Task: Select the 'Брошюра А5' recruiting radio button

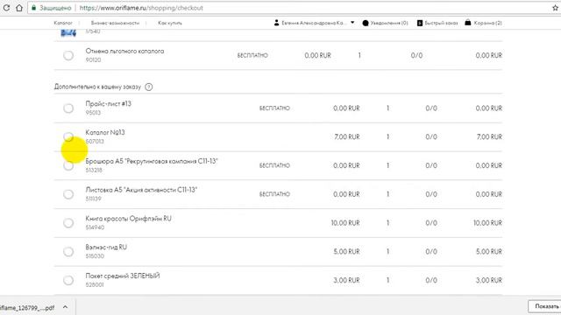Action: click(x=68, y=165)
